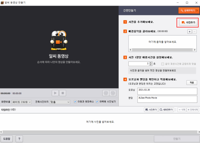Image resolution: width=200 pixels, height=143 pixels.
Task: Increase seconds per photo with up stepper
Action: point(151,63)
